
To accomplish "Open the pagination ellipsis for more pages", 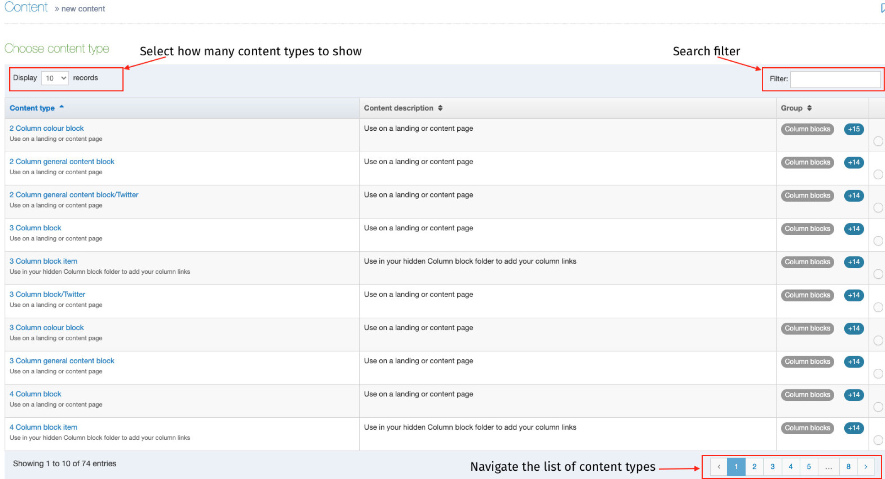I will (x=828, y=467).
